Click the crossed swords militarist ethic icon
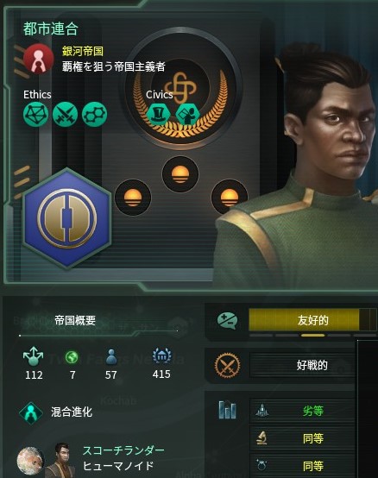 pyautogui.click(x=66, y=115)
